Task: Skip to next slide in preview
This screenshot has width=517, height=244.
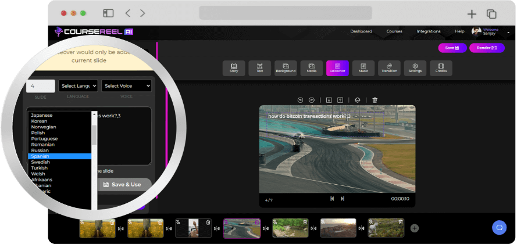Action: coord(343,199)
